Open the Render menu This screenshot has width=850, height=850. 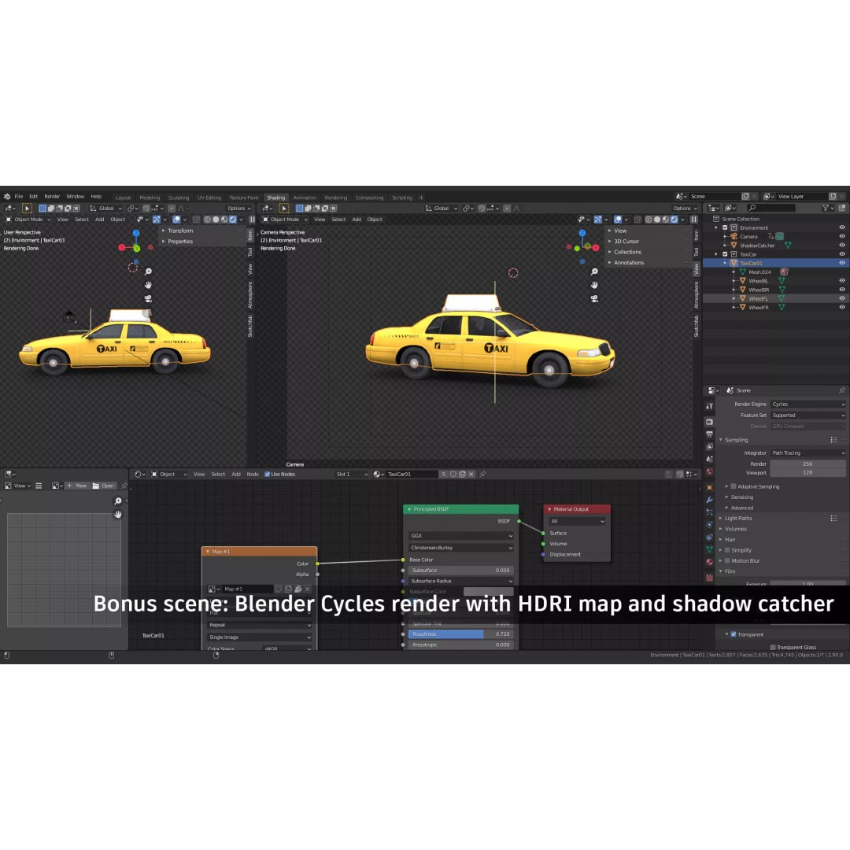click(x=52, y=197)
